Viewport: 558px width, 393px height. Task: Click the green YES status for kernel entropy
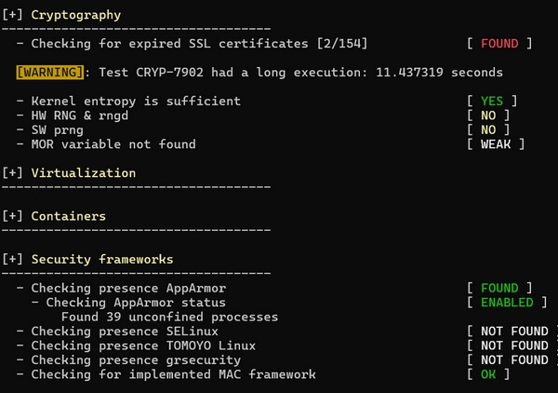[492, 101]
